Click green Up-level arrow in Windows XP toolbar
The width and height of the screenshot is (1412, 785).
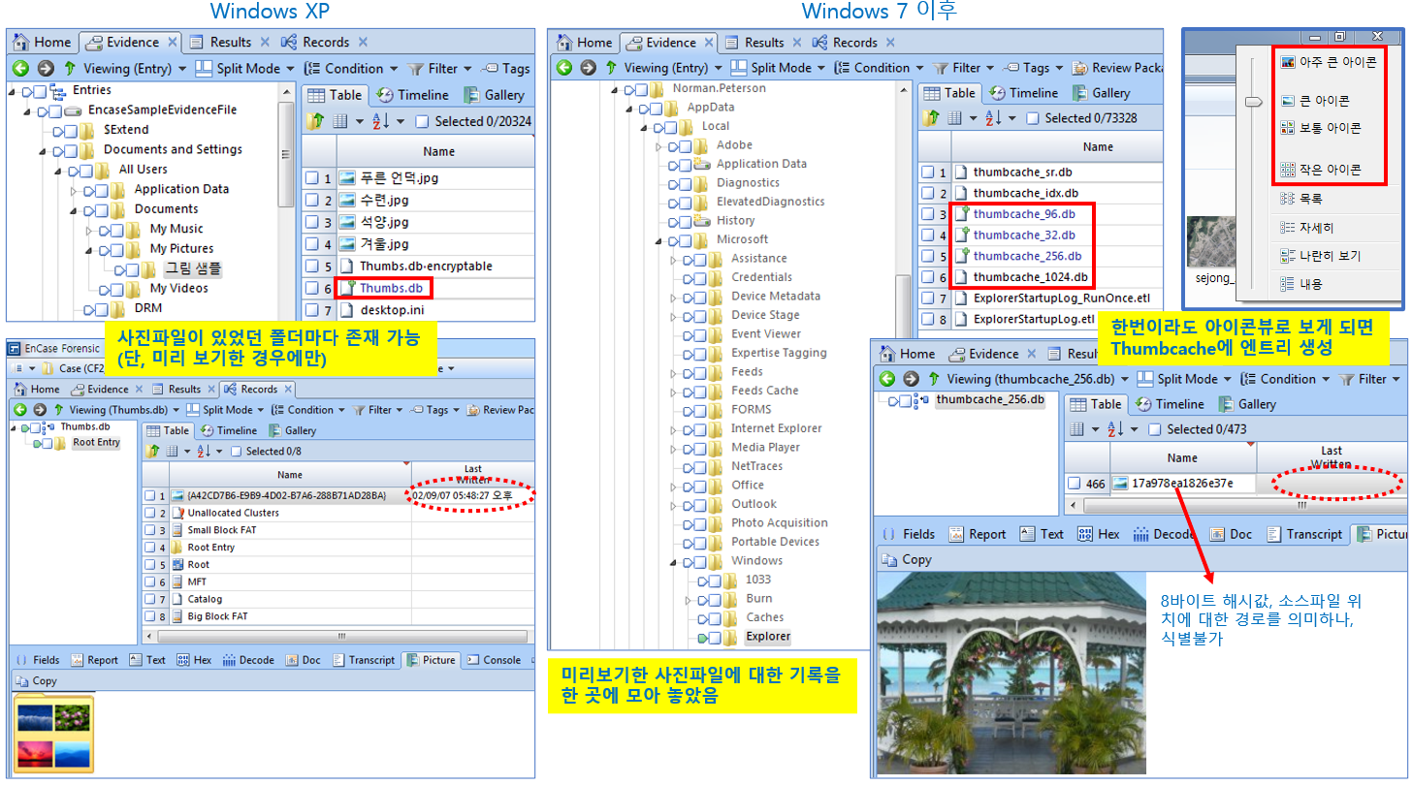[x=70, y=69]
